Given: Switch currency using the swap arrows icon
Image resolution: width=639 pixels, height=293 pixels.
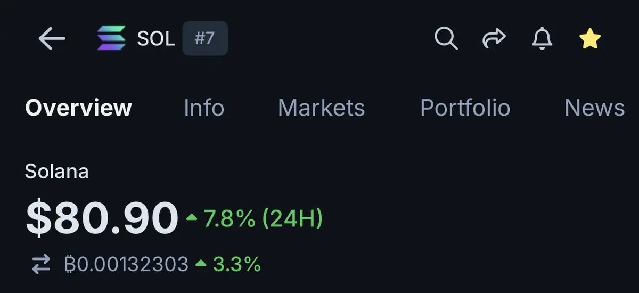Looking at the screenshot, I should pos(41,264).
